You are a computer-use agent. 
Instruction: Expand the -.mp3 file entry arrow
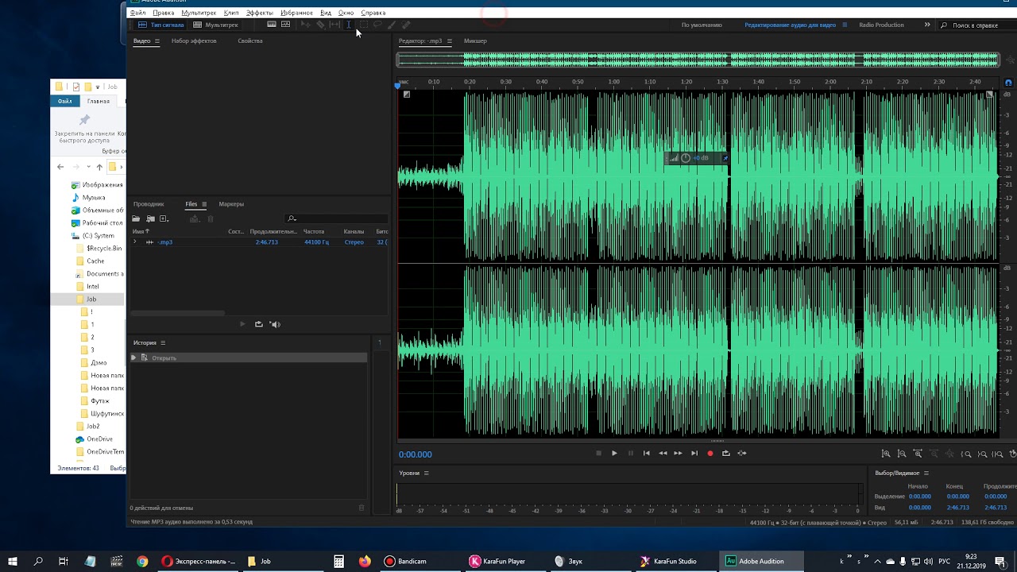coord(134,242)
